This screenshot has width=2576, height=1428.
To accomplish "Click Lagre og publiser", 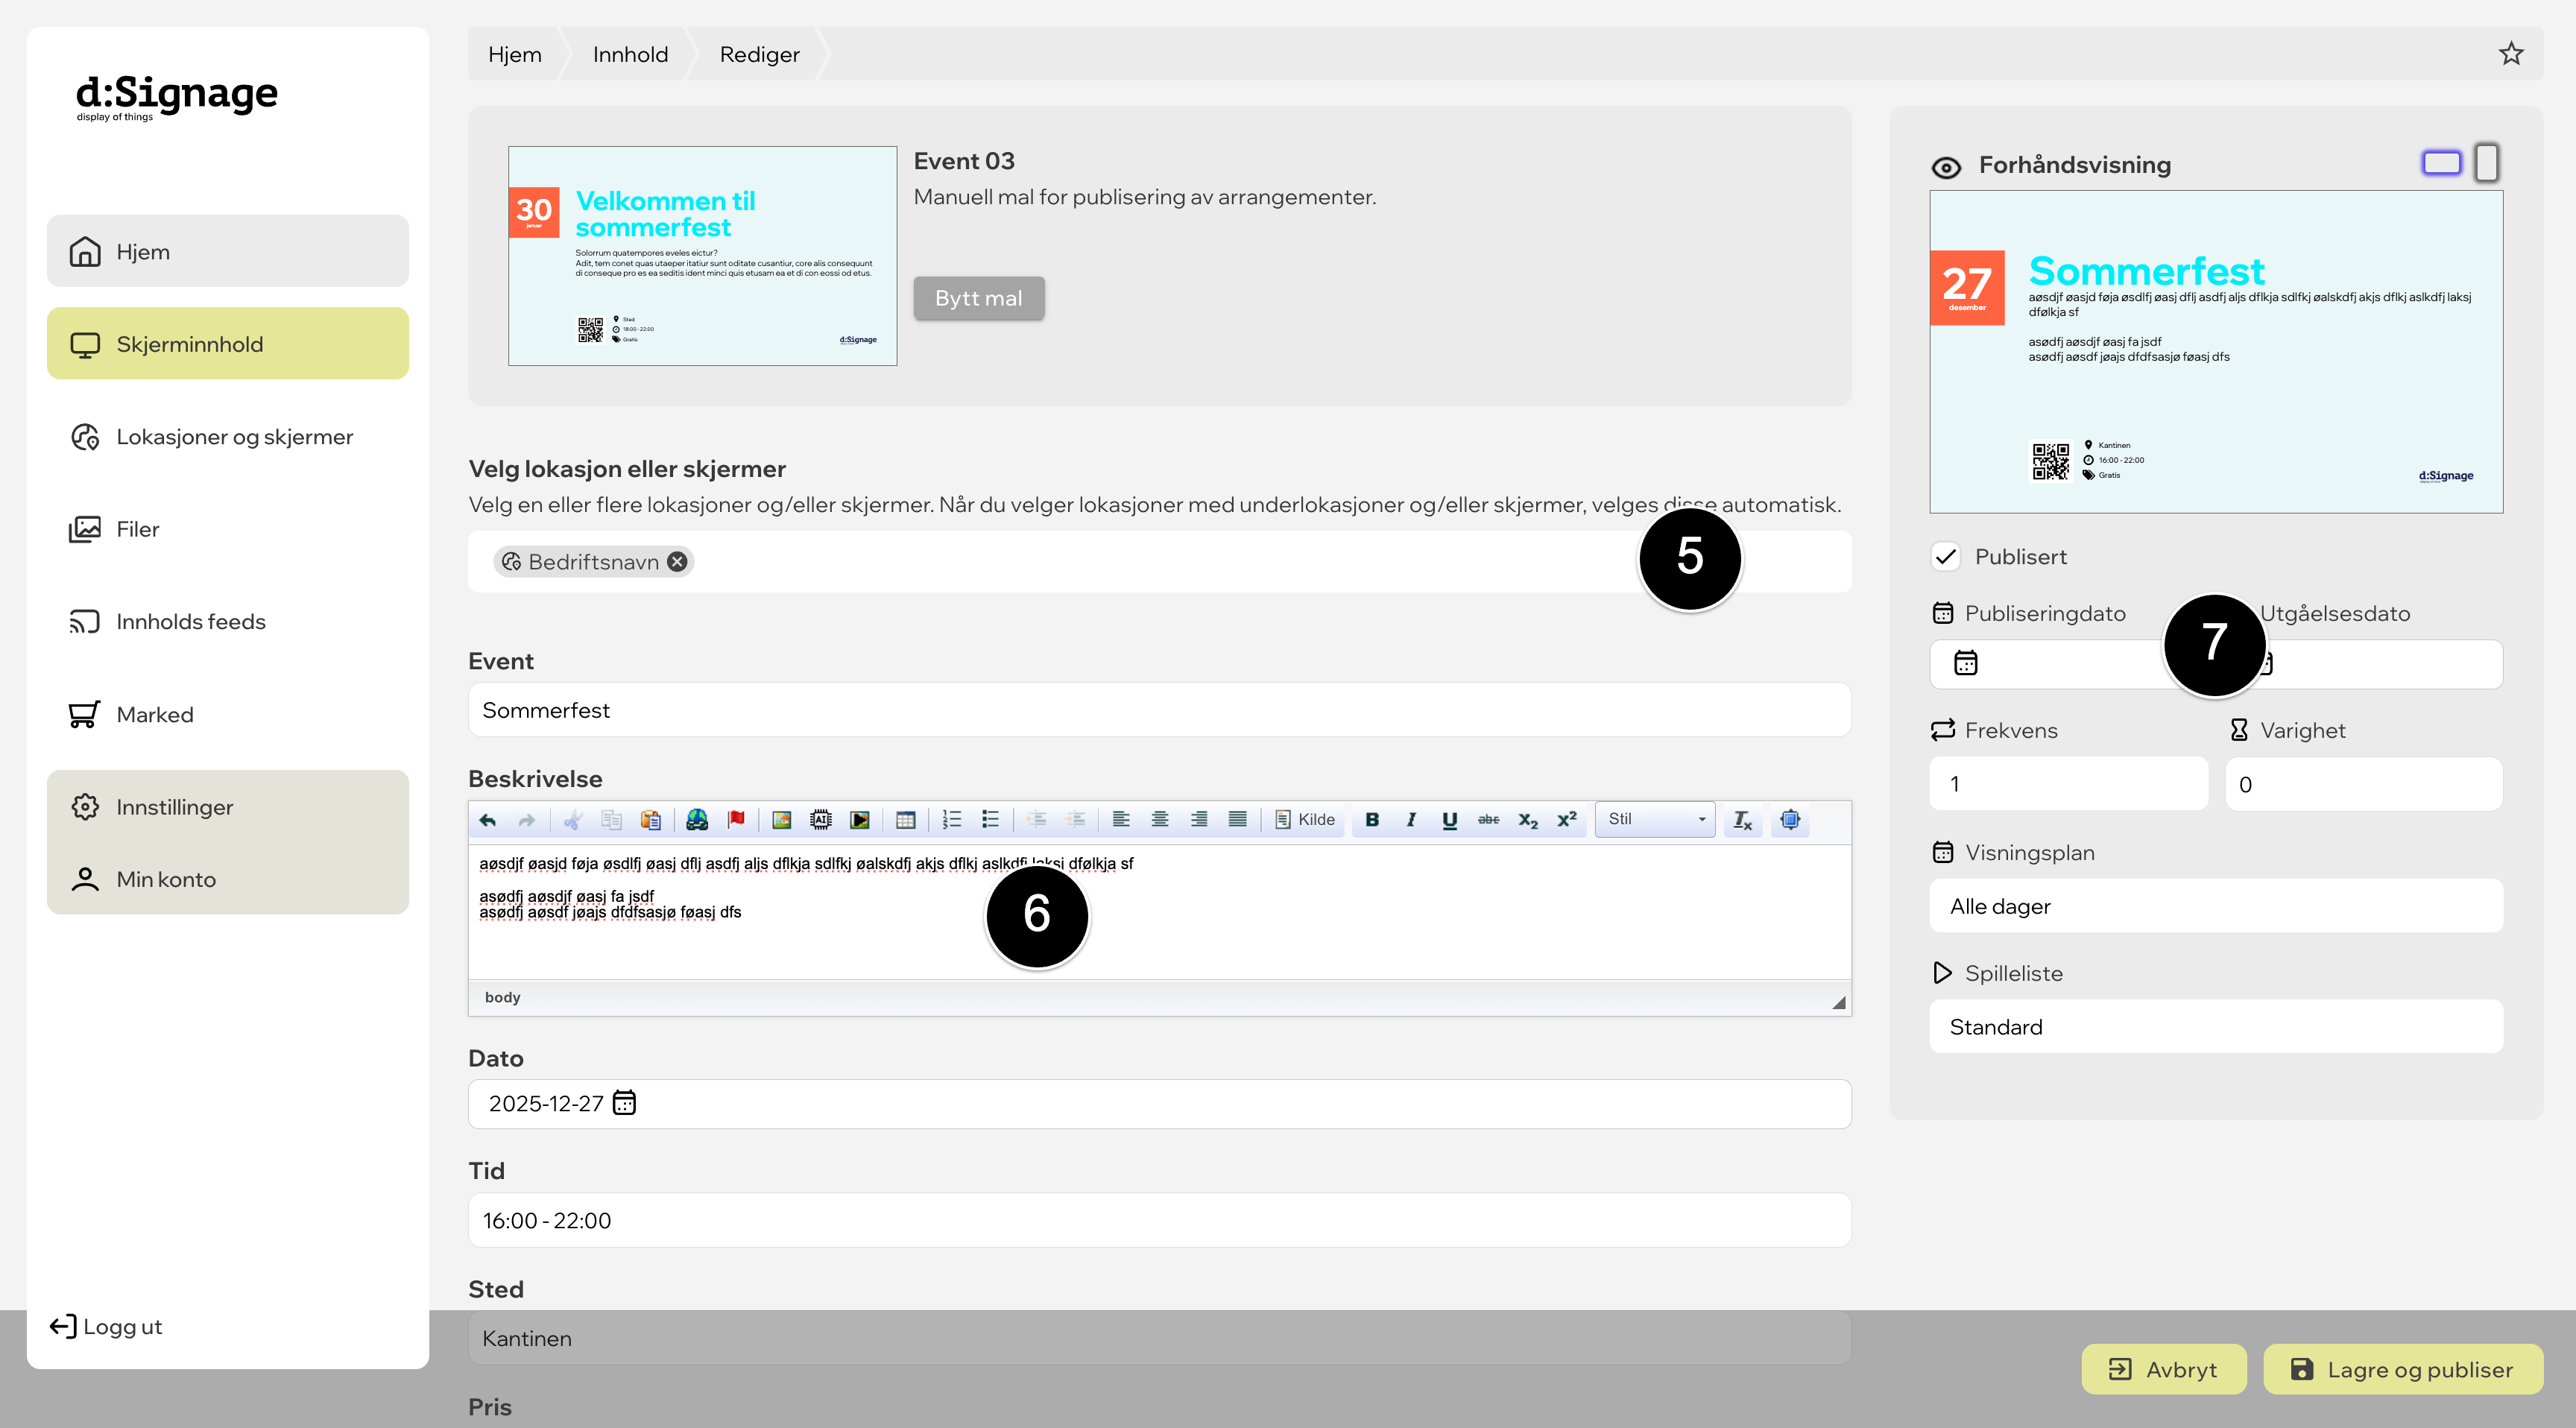I will [x=2403, y=1369].
